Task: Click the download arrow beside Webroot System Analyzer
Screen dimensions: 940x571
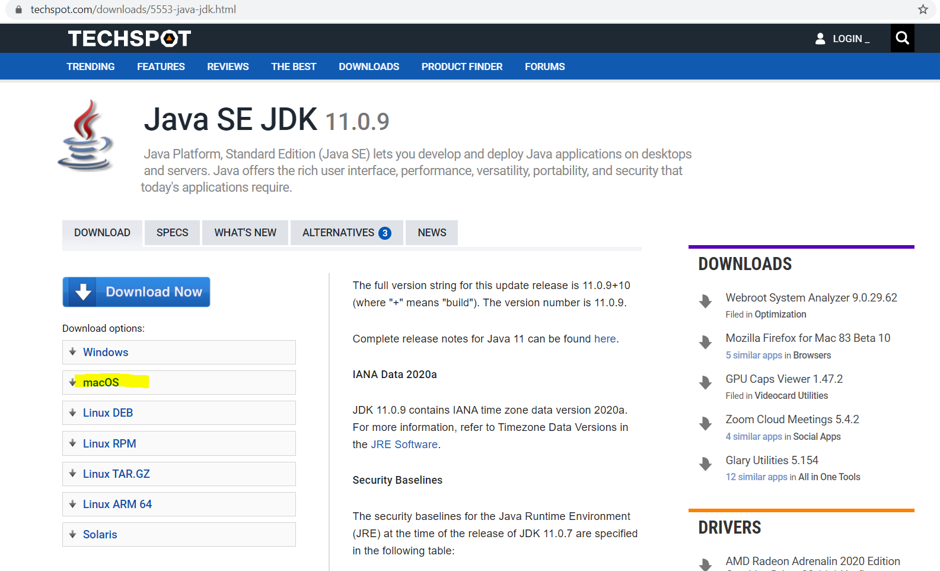Action: click(705, 302)
